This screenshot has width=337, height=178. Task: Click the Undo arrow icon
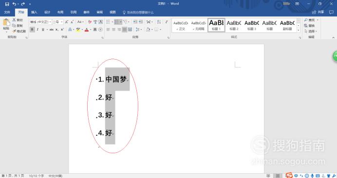coord(14,4)
